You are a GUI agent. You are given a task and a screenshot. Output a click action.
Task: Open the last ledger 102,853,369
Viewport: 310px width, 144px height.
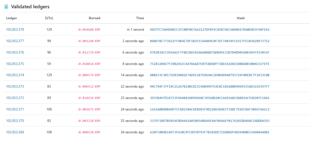15,132
